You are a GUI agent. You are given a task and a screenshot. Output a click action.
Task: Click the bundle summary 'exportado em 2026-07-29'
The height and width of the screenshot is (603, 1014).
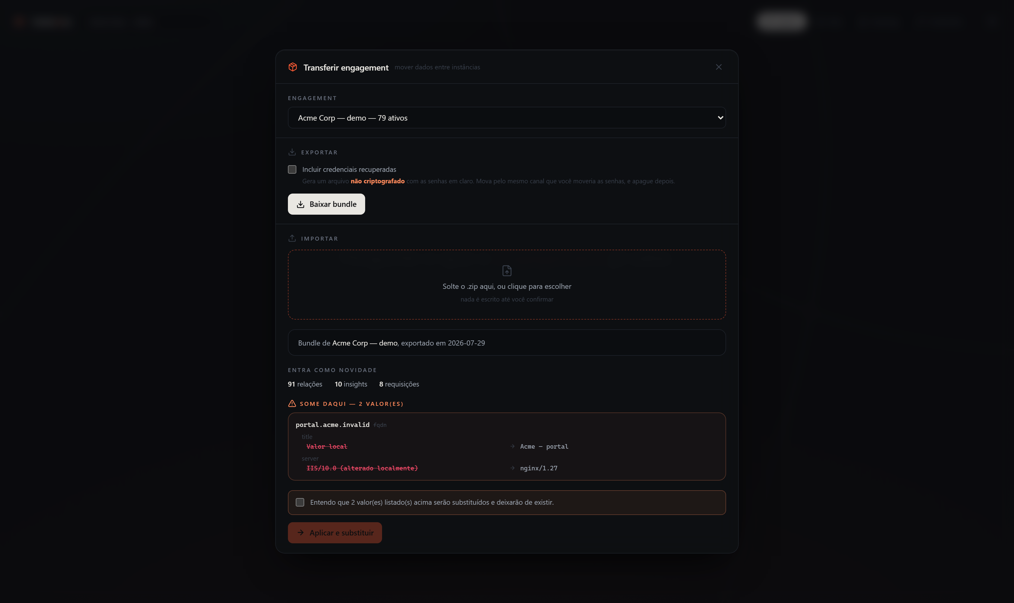[x=443, y=343]
